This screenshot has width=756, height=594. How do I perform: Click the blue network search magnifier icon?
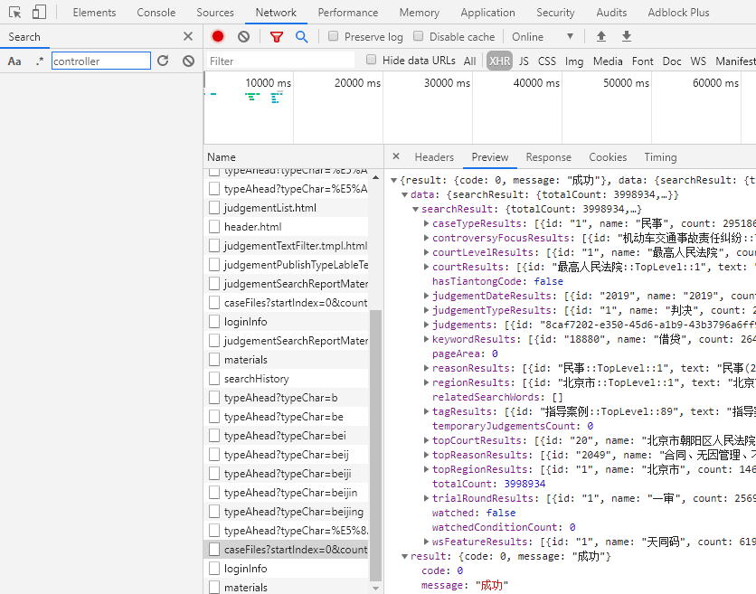[302, 36]
